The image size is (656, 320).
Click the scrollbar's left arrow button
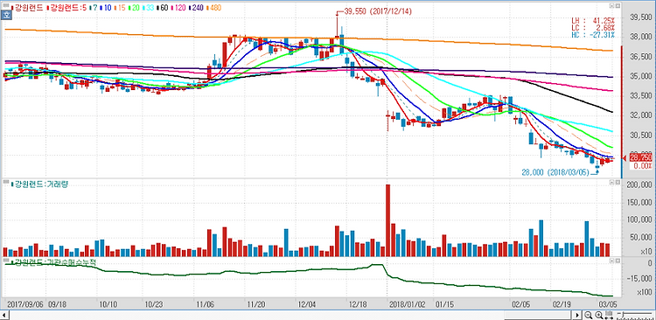point(4,315)
